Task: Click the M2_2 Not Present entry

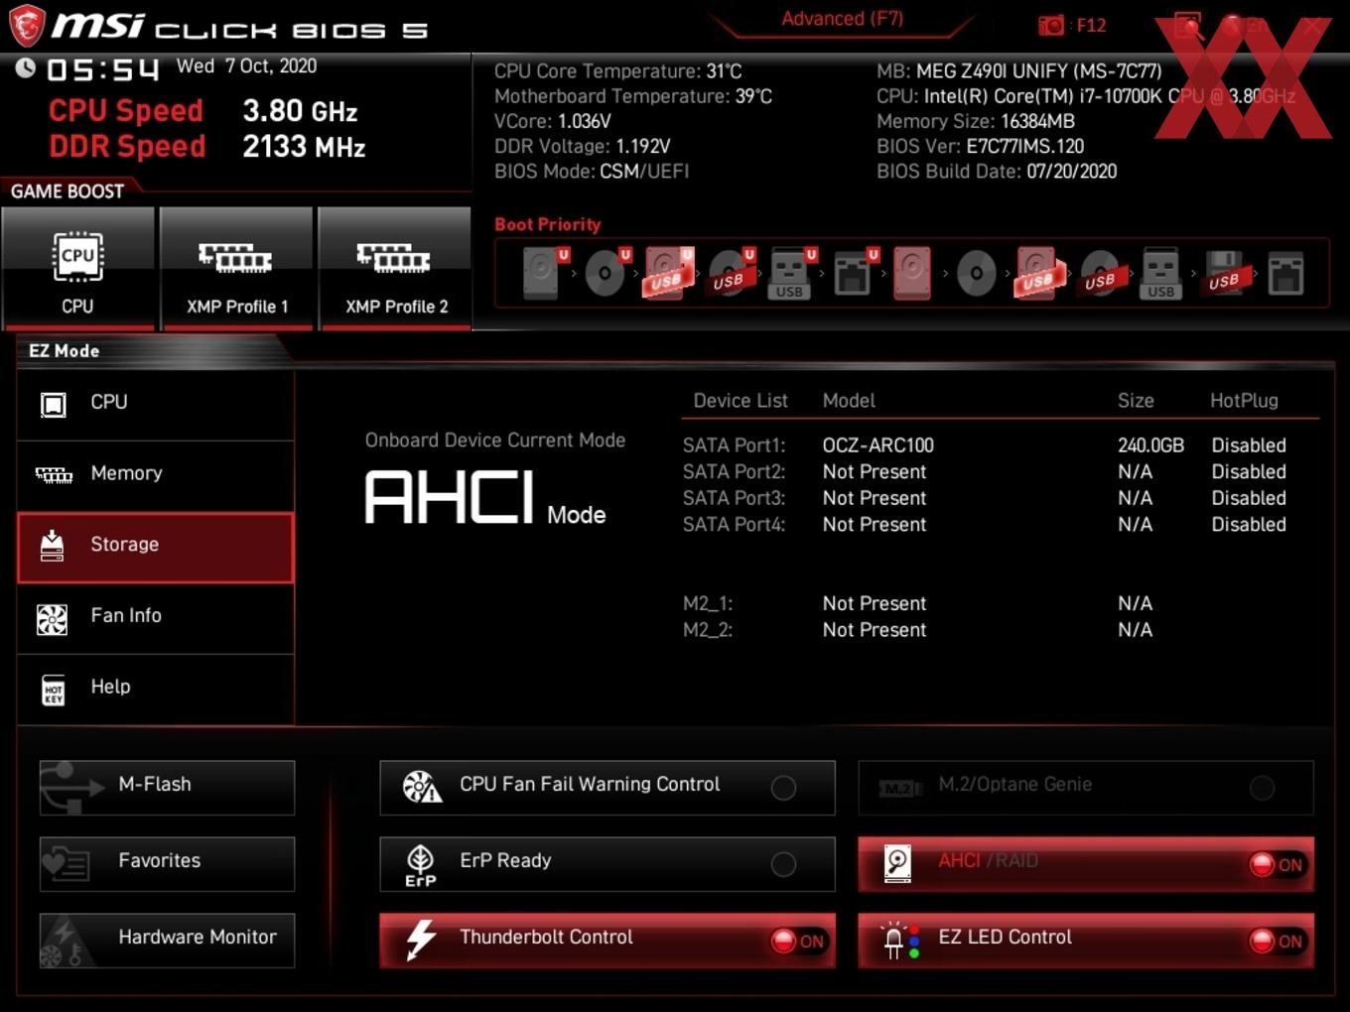Action: pos(875,630)
